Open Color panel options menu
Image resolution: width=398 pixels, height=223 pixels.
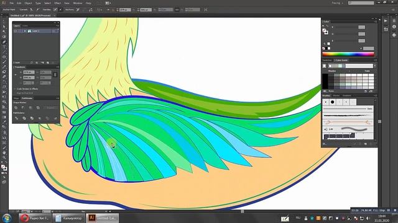click(x=375, y=22)
